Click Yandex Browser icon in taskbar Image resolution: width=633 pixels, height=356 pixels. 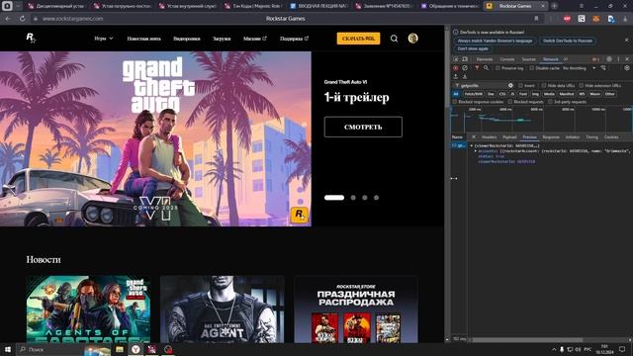pyautogui.click(x=136, y=349)
